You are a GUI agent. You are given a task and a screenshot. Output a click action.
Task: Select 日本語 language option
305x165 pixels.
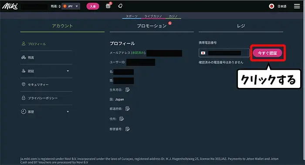(x=282, y=6)
